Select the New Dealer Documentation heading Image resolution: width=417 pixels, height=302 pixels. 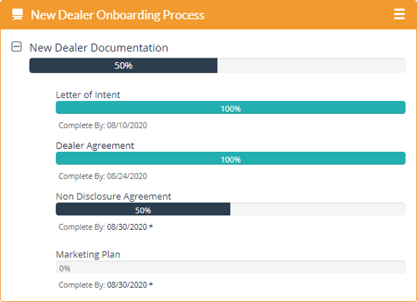(x=99, y=48)
